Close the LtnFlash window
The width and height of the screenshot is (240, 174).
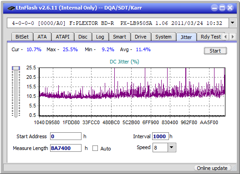tap(230, 8)
